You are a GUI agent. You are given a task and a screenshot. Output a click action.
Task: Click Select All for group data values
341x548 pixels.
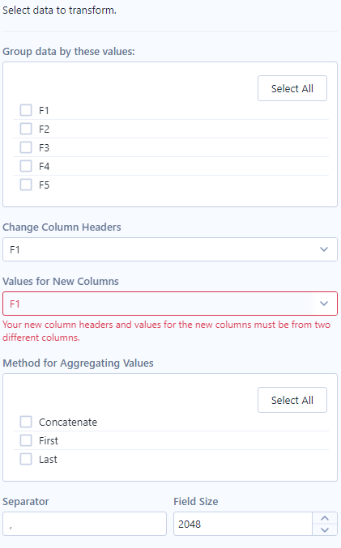pyautogui.click(x=292, y=88)
